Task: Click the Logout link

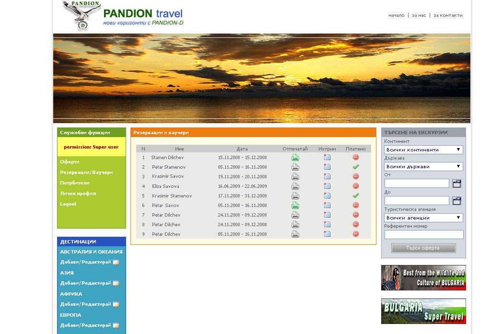Action: [68, 204]
